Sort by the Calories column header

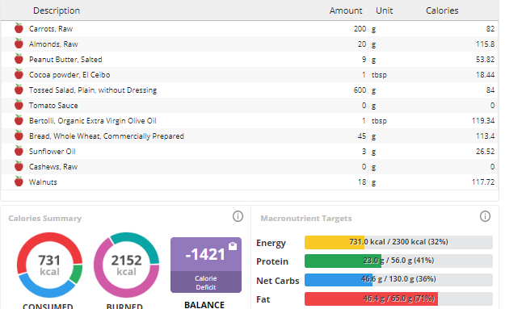click(x=442, y=10)
